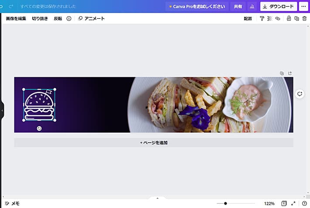This screenshot has width=310, height=208.
Task: Click the trash delete icon
Action: (x=304, y=19)
